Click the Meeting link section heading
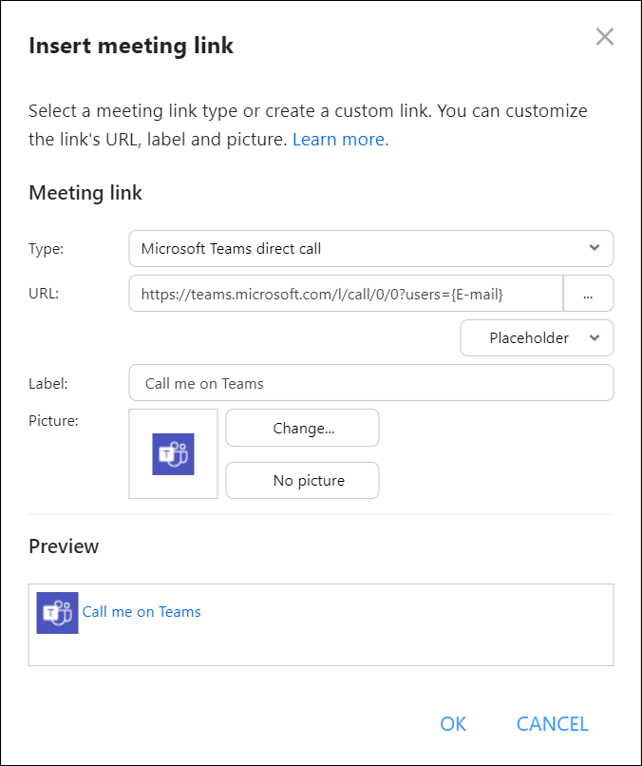 click(85, 193)
